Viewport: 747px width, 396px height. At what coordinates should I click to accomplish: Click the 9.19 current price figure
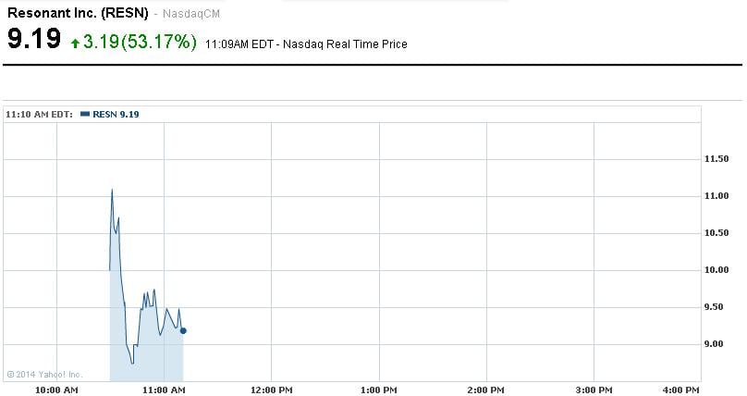pyautogui.click(x=34, y=40)
